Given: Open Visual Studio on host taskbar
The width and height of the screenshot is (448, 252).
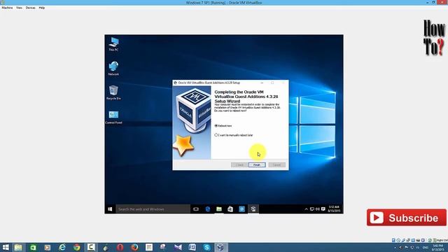Looking at the screenshot, I should pos(178,247).
